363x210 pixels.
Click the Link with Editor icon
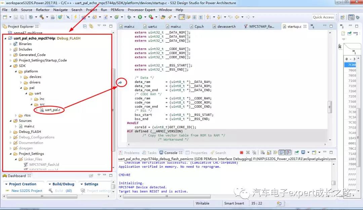pos(91,26)
